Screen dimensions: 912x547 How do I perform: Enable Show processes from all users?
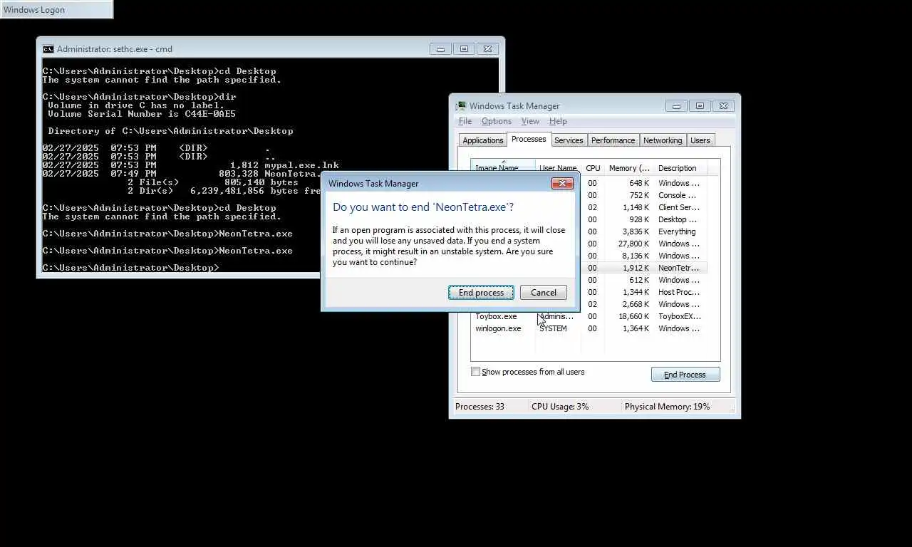point(475,372)
